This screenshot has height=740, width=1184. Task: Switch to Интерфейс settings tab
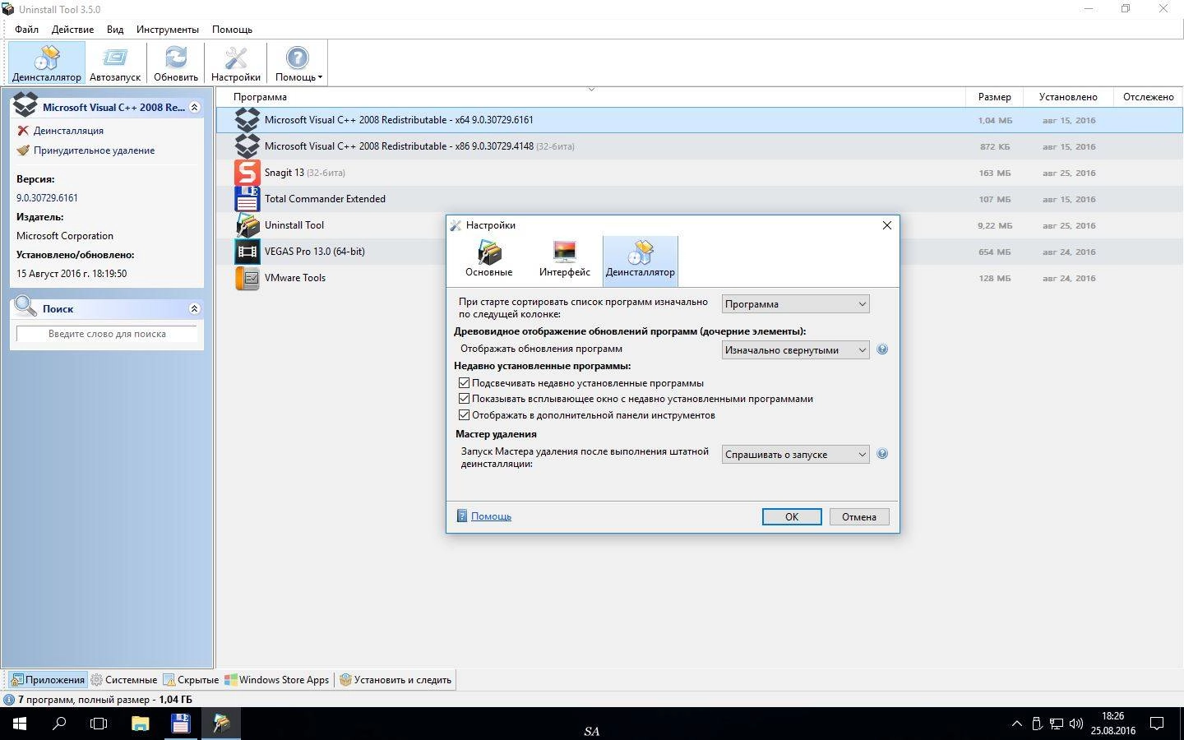[565, 260]
